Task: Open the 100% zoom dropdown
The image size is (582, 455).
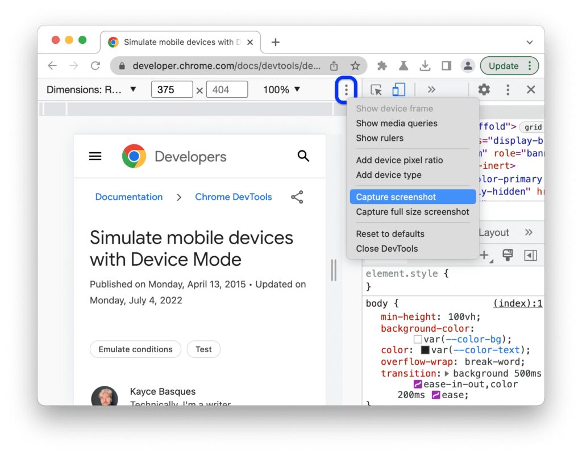Action: click(x=281, y=90)
